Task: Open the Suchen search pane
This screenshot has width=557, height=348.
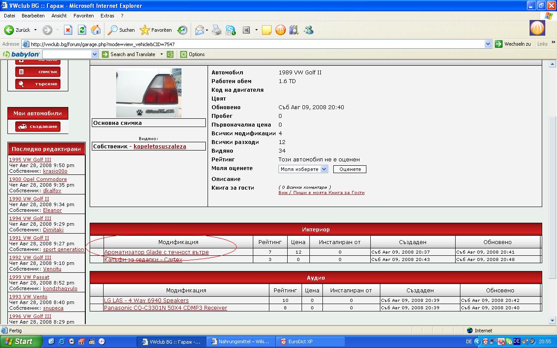Action: (x=121, y=30)
